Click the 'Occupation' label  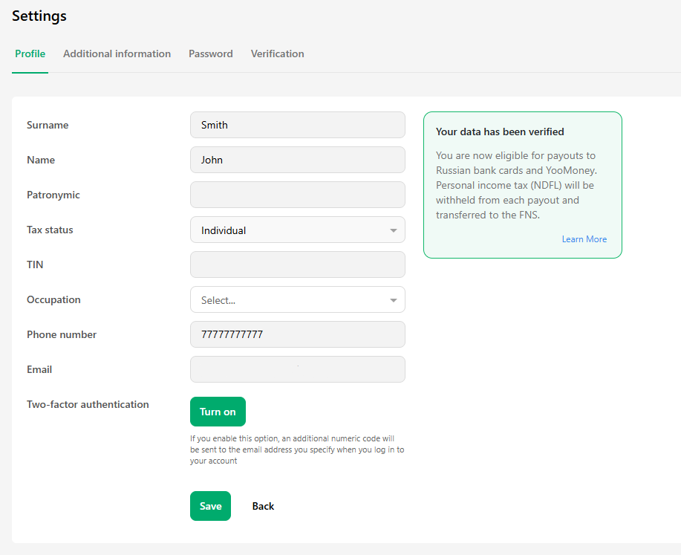pos(54,300)
